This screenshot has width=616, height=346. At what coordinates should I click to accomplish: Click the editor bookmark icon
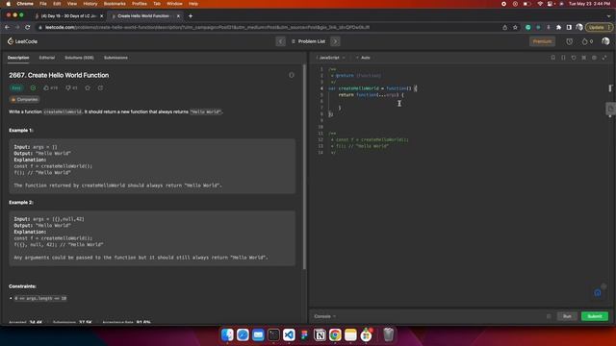click(x=553, y=58)
